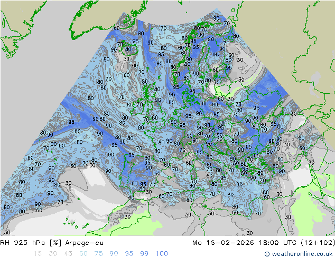
Task: Select the legend value 60
Action: [83, 254]
